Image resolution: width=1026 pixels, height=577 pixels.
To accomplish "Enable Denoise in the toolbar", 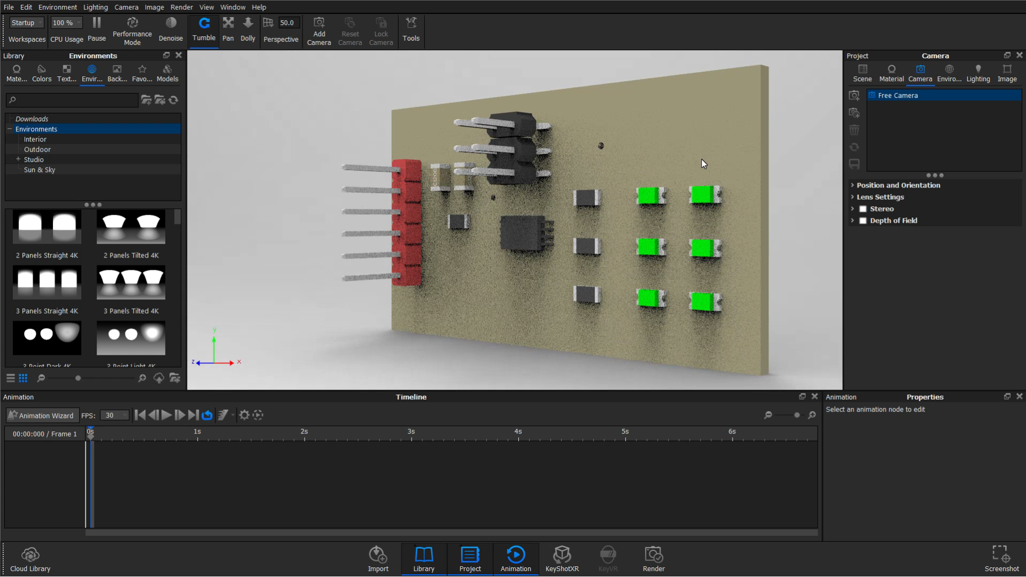I will point(170,30).
